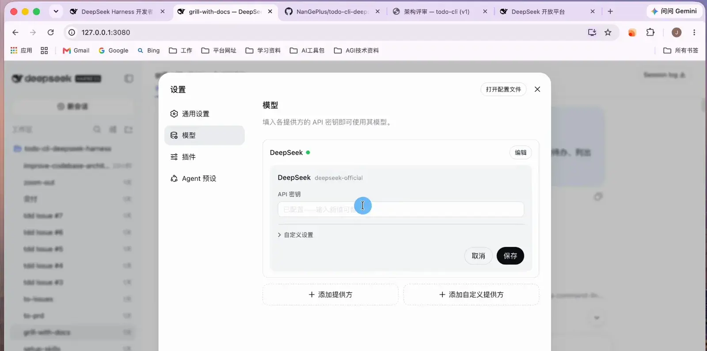Viewport: 707px width, 351px height.
Task: Cancel editing with the 取消 button
Action: 479,256
